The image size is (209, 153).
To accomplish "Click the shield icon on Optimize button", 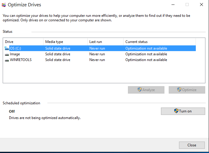I will pos(179,90).
